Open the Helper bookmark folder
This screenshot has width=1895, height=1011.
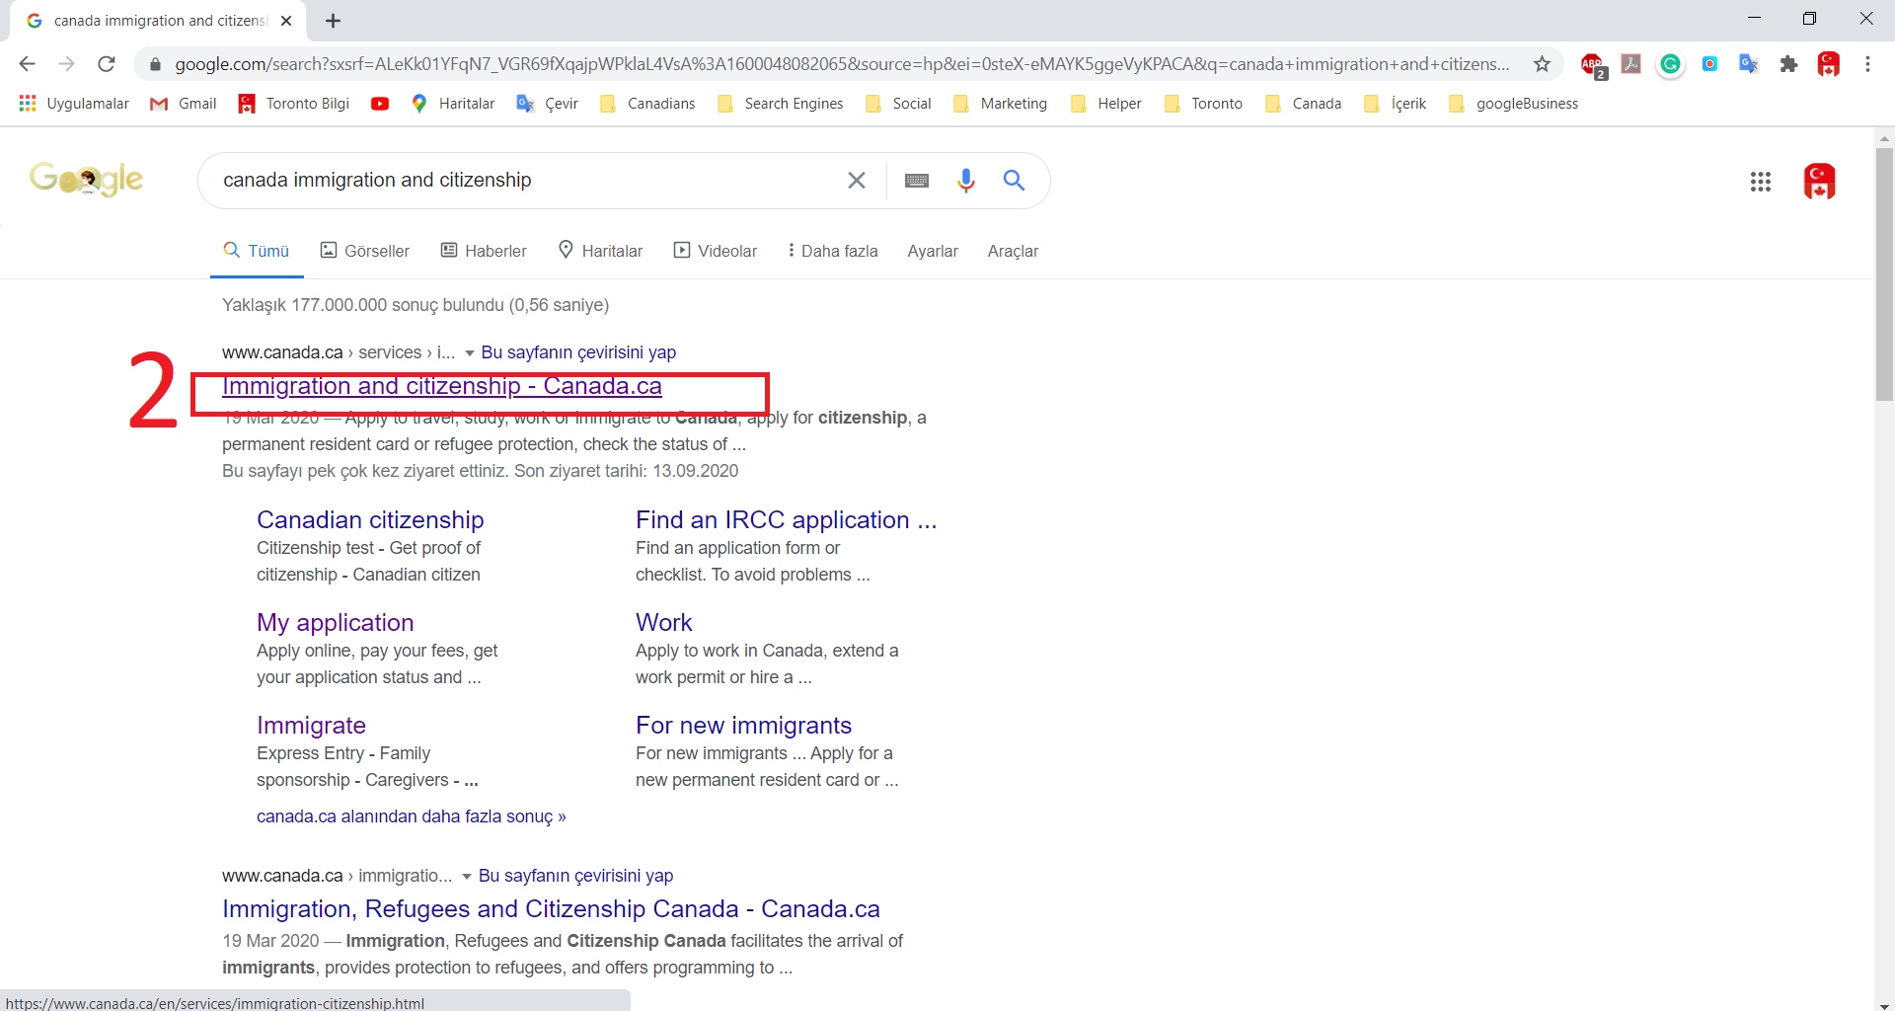coord(1105,104)
